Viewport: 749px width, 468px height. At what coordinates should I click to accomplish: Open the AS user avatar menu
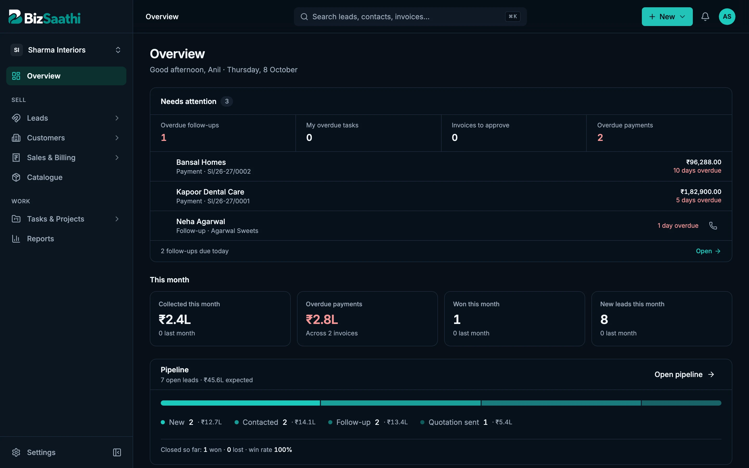(x=727, y=17)
